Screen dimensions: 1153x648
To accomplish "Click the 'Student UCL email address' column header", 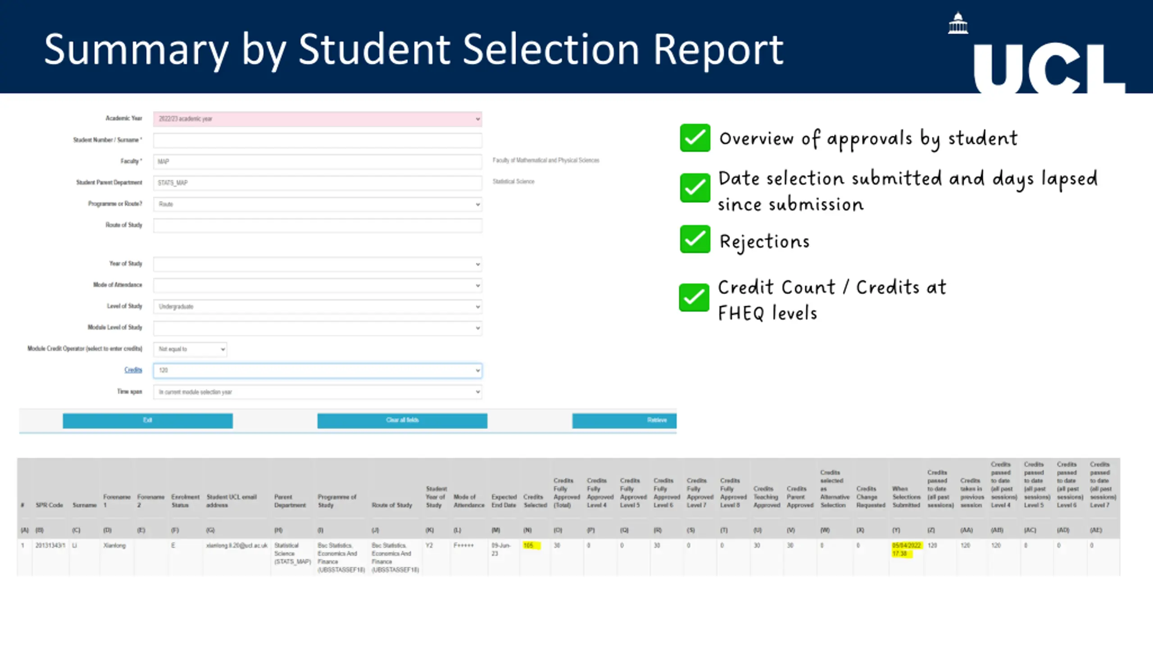I will pos(232,501).
